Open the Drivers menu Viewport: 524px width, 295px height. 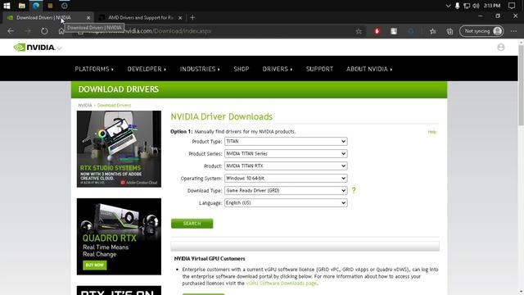(x=277, y=69)
